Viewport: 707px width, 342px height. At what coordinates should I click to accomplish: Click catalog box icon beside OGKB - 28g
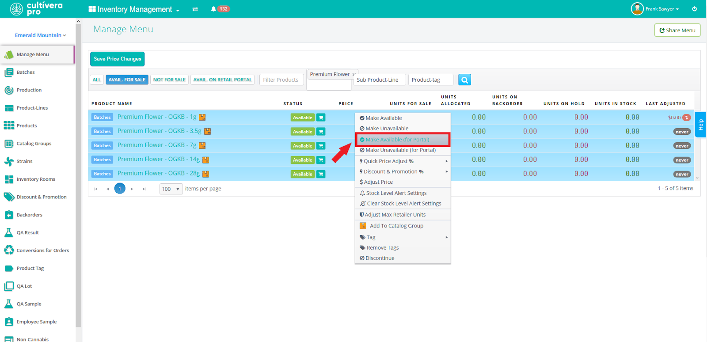tap(205, 174)
